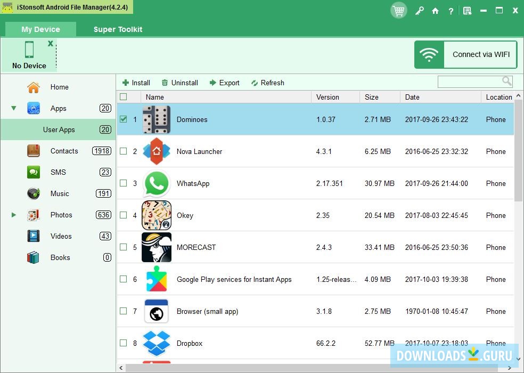
Task: Click the No Device phone icon
Action: pos(29,50)
